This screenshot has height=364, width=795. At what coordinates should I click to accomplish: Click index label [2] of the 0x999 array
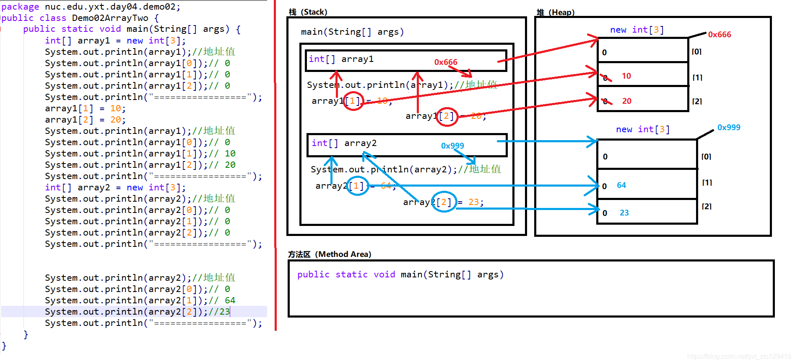tap(707, 206)
